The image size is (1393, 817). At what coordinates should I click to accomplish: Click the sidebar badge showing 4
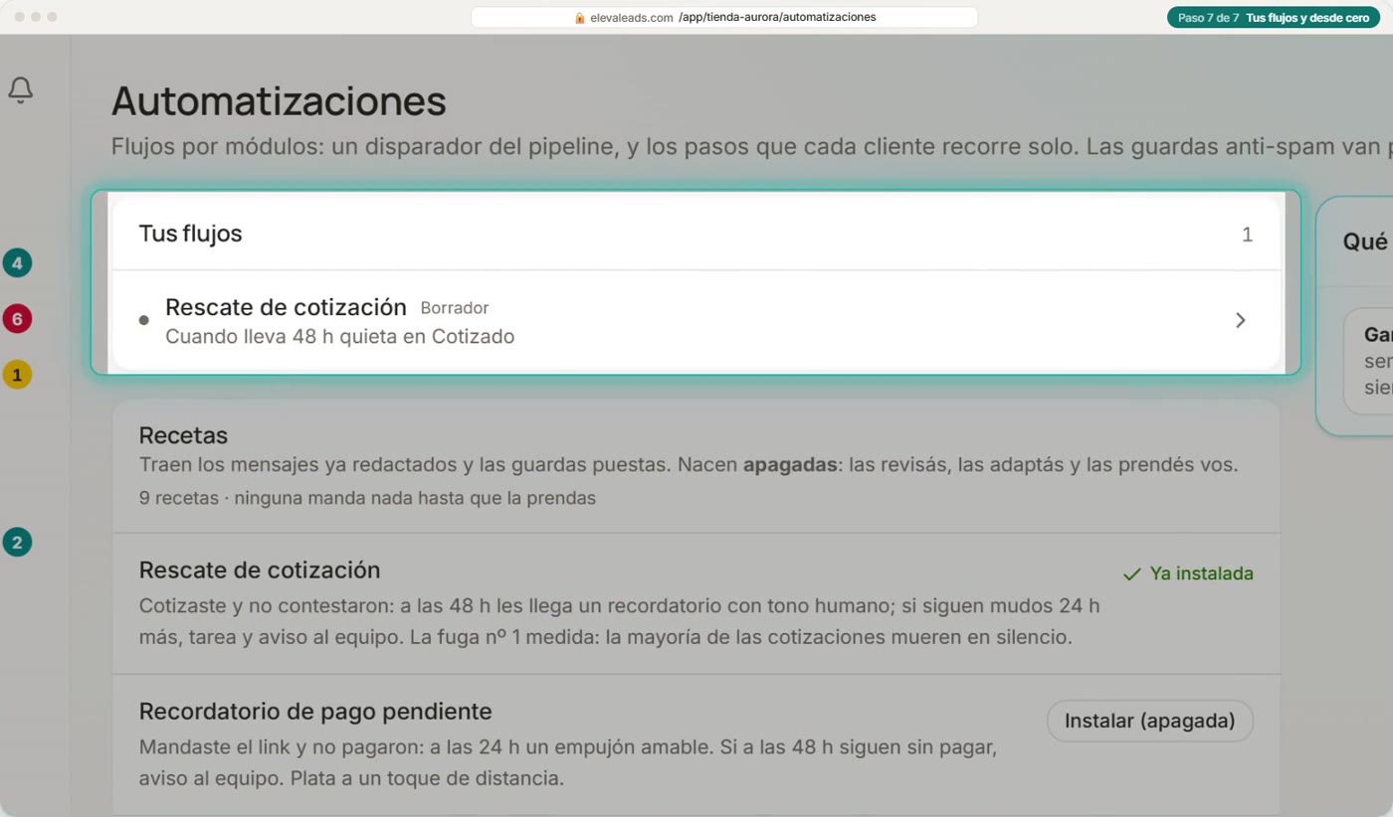[x=17, y=263]
